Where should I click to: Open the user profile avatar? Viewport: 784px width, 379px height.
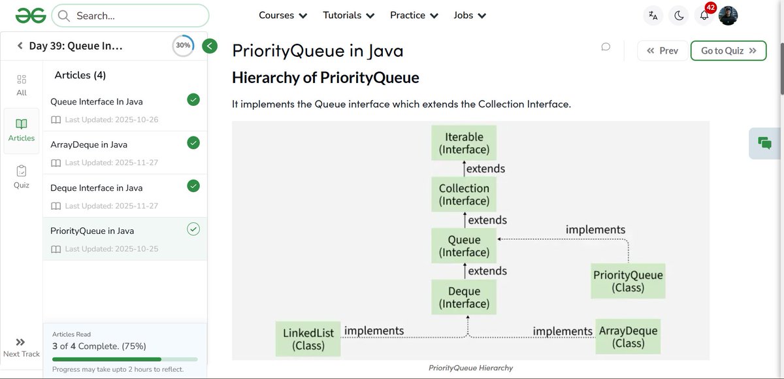pos(728,16)
